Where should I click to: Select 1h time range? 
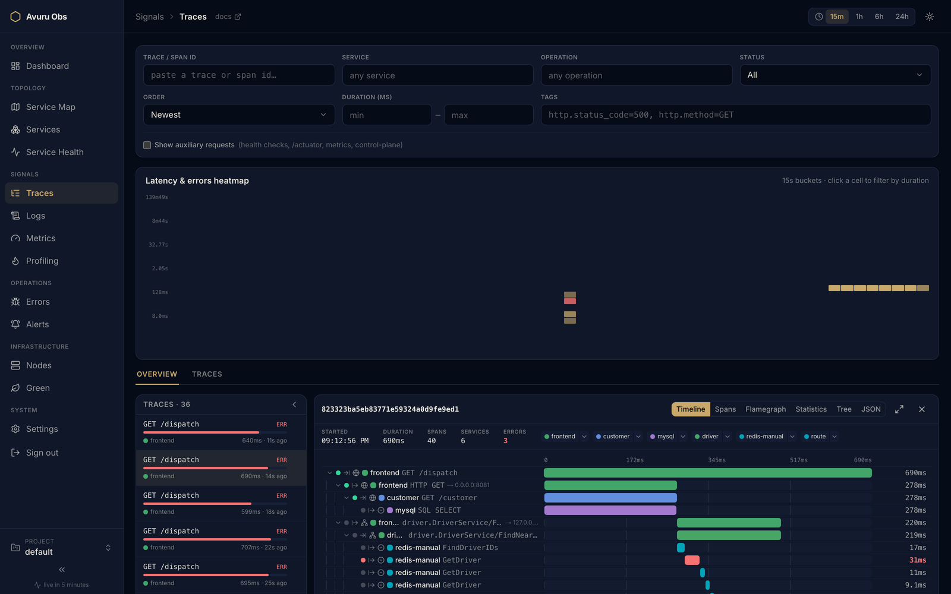(x=859, y=17)
